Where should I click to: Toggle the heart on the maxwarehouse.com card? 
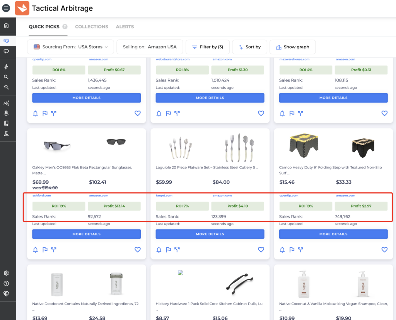click(x=385, y=113)
